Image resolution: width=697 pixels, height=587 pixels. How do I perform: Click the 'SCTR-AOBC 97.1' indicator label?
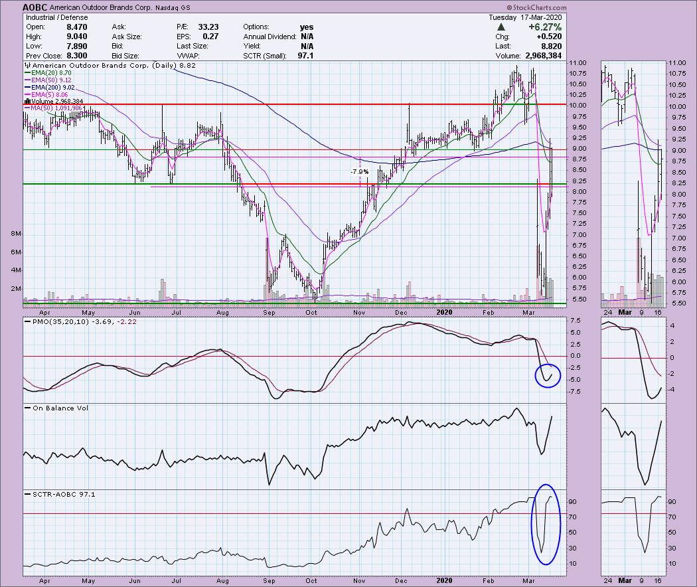tap(64, 495)
